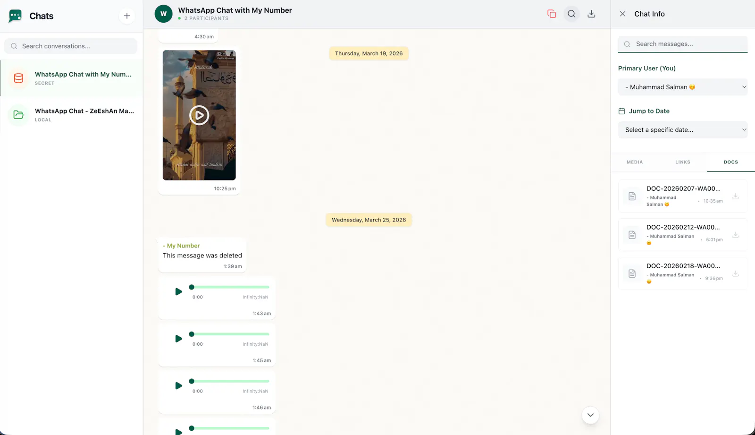Open Primary User dropdown Muhammad Salman

pos(683,87)
